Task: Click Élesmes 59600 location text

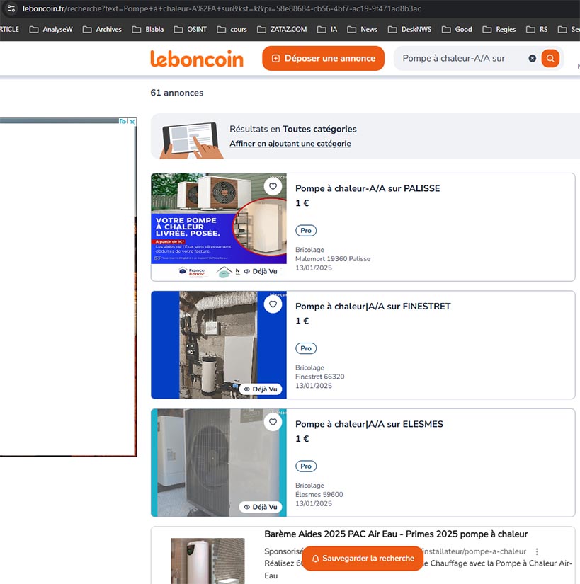Action: 319,494
